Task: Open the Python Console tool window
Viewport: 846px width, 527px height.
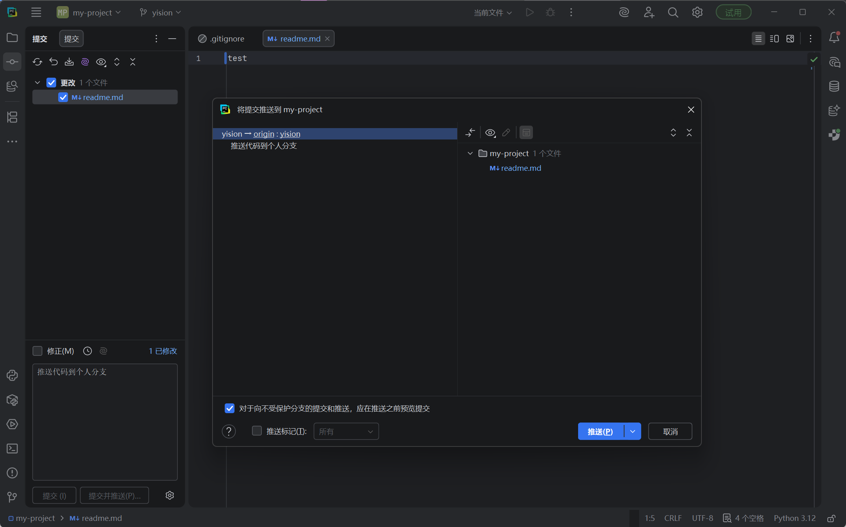Action: (x=12, y=375)
